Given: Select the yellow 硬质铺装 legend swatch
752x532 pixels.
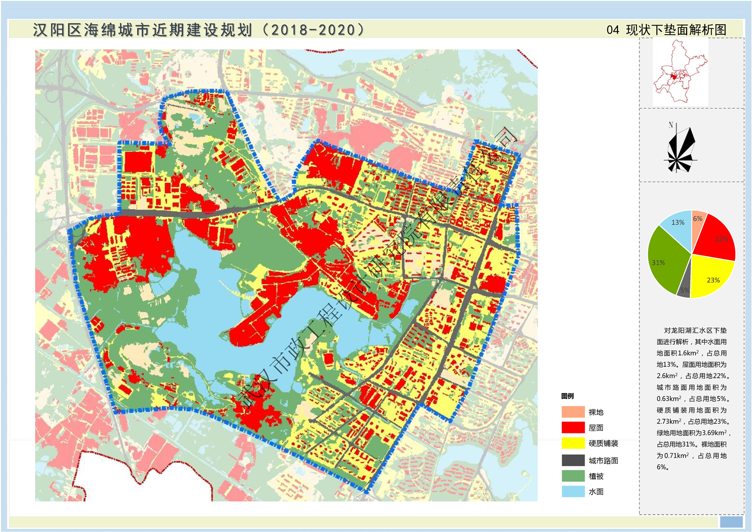Looking at the screenshot, I should pos(573,443).
